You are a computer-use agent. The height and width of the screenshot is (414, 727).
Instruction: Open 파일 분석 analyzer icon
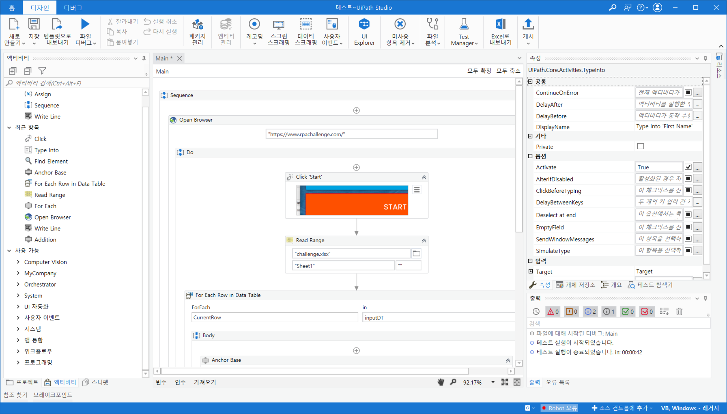[432, 24]
